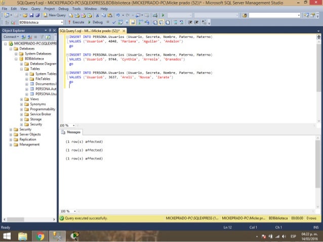Expand the Programmability folder
The width and height of the screenshot is (323, 242).
[x=21, y=110]
